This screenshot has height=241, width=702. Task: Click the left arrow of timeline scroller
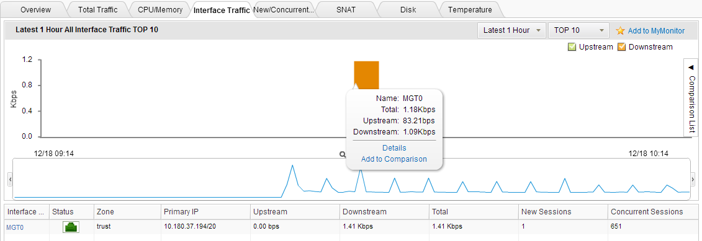click(10, 179)
